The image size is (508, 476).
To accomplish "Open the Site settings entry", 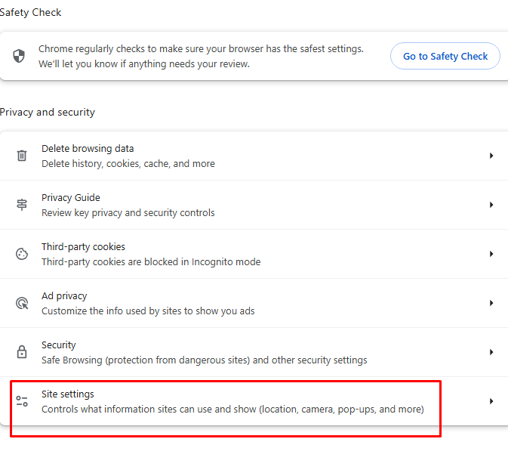I will pyautogui.click(x=254, y=401).
